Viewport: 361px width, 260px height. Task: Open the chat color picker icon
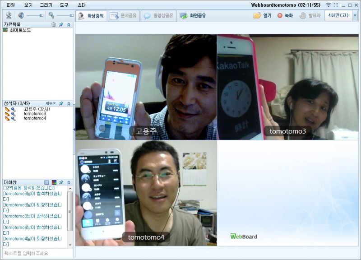click(54, 182)
